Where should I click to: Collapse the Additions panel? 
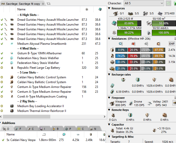0,123
